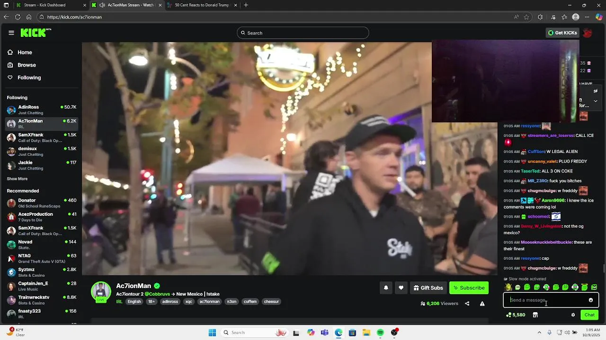
Task: Go to the browser home page
Action: [29, 17]
